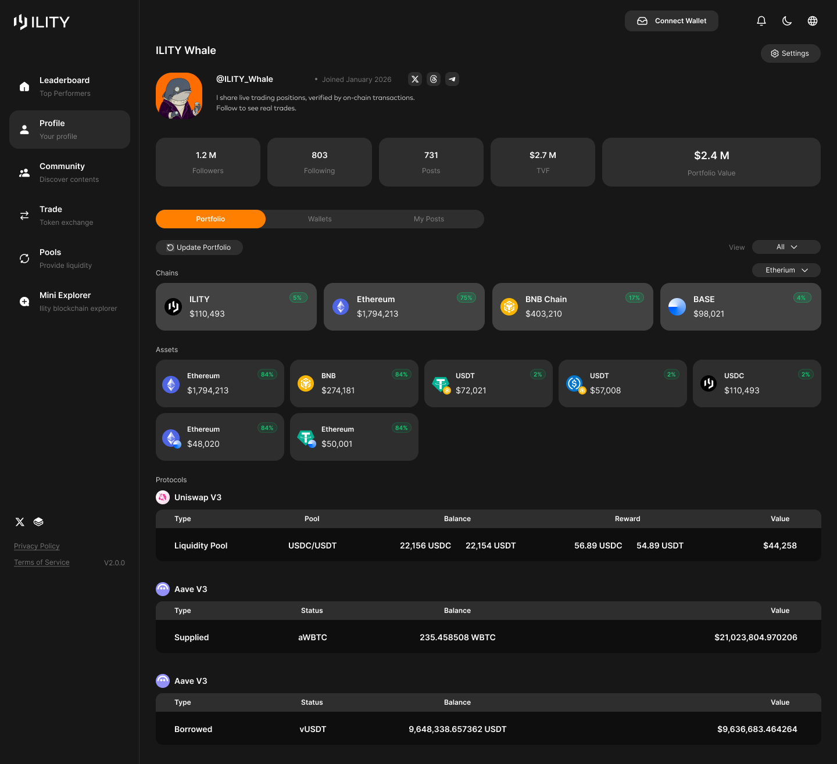The height and width of the screenshot is (764, 837).
Task: Open profile Settings button
Action: [x=791, y=53]
